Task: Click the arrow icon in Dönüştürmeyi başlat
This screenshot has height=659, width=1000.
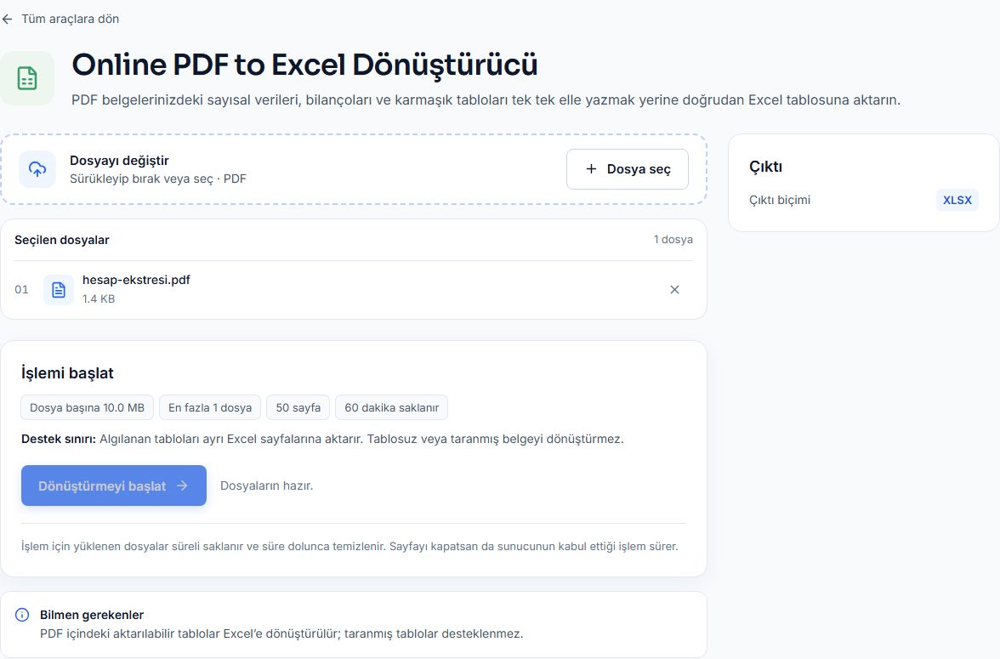Action: (x=182, y=486)
